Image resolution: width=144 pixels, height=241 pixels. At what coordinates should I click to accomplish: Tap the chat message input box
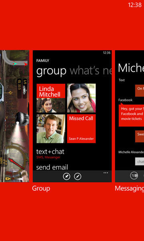[140, 161]
